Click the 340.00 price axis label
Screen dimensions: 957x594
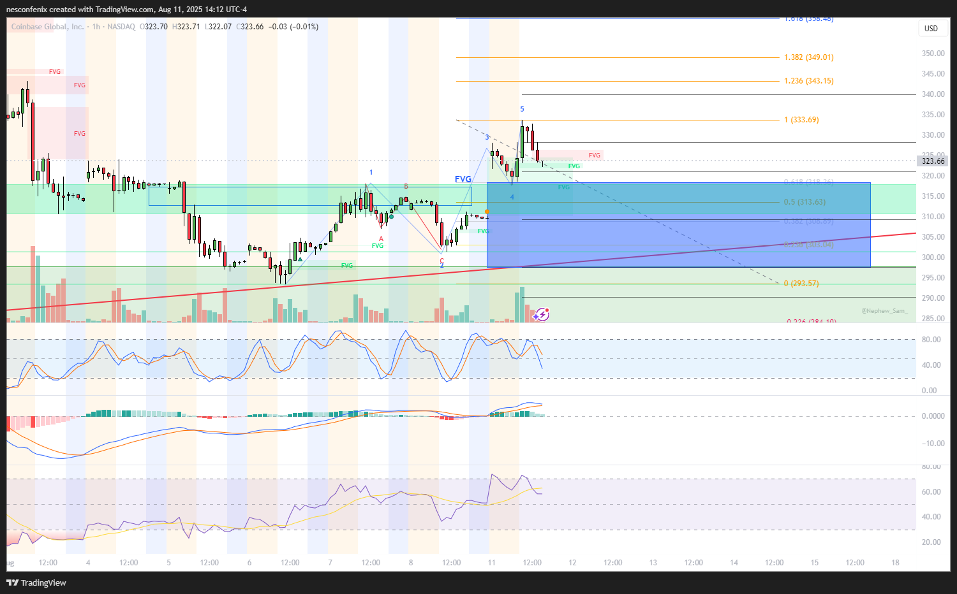coord(933,94)
